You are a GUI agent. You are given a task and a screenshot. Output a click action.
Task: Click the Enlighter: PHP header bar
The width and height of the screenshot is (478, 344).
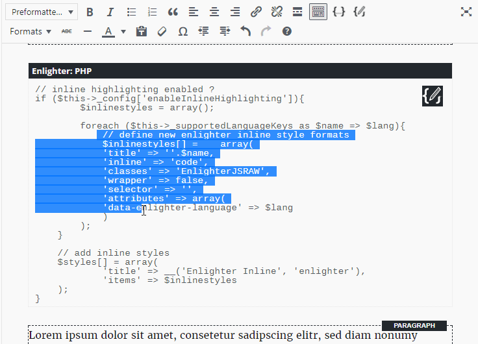[x=240, y=71]
